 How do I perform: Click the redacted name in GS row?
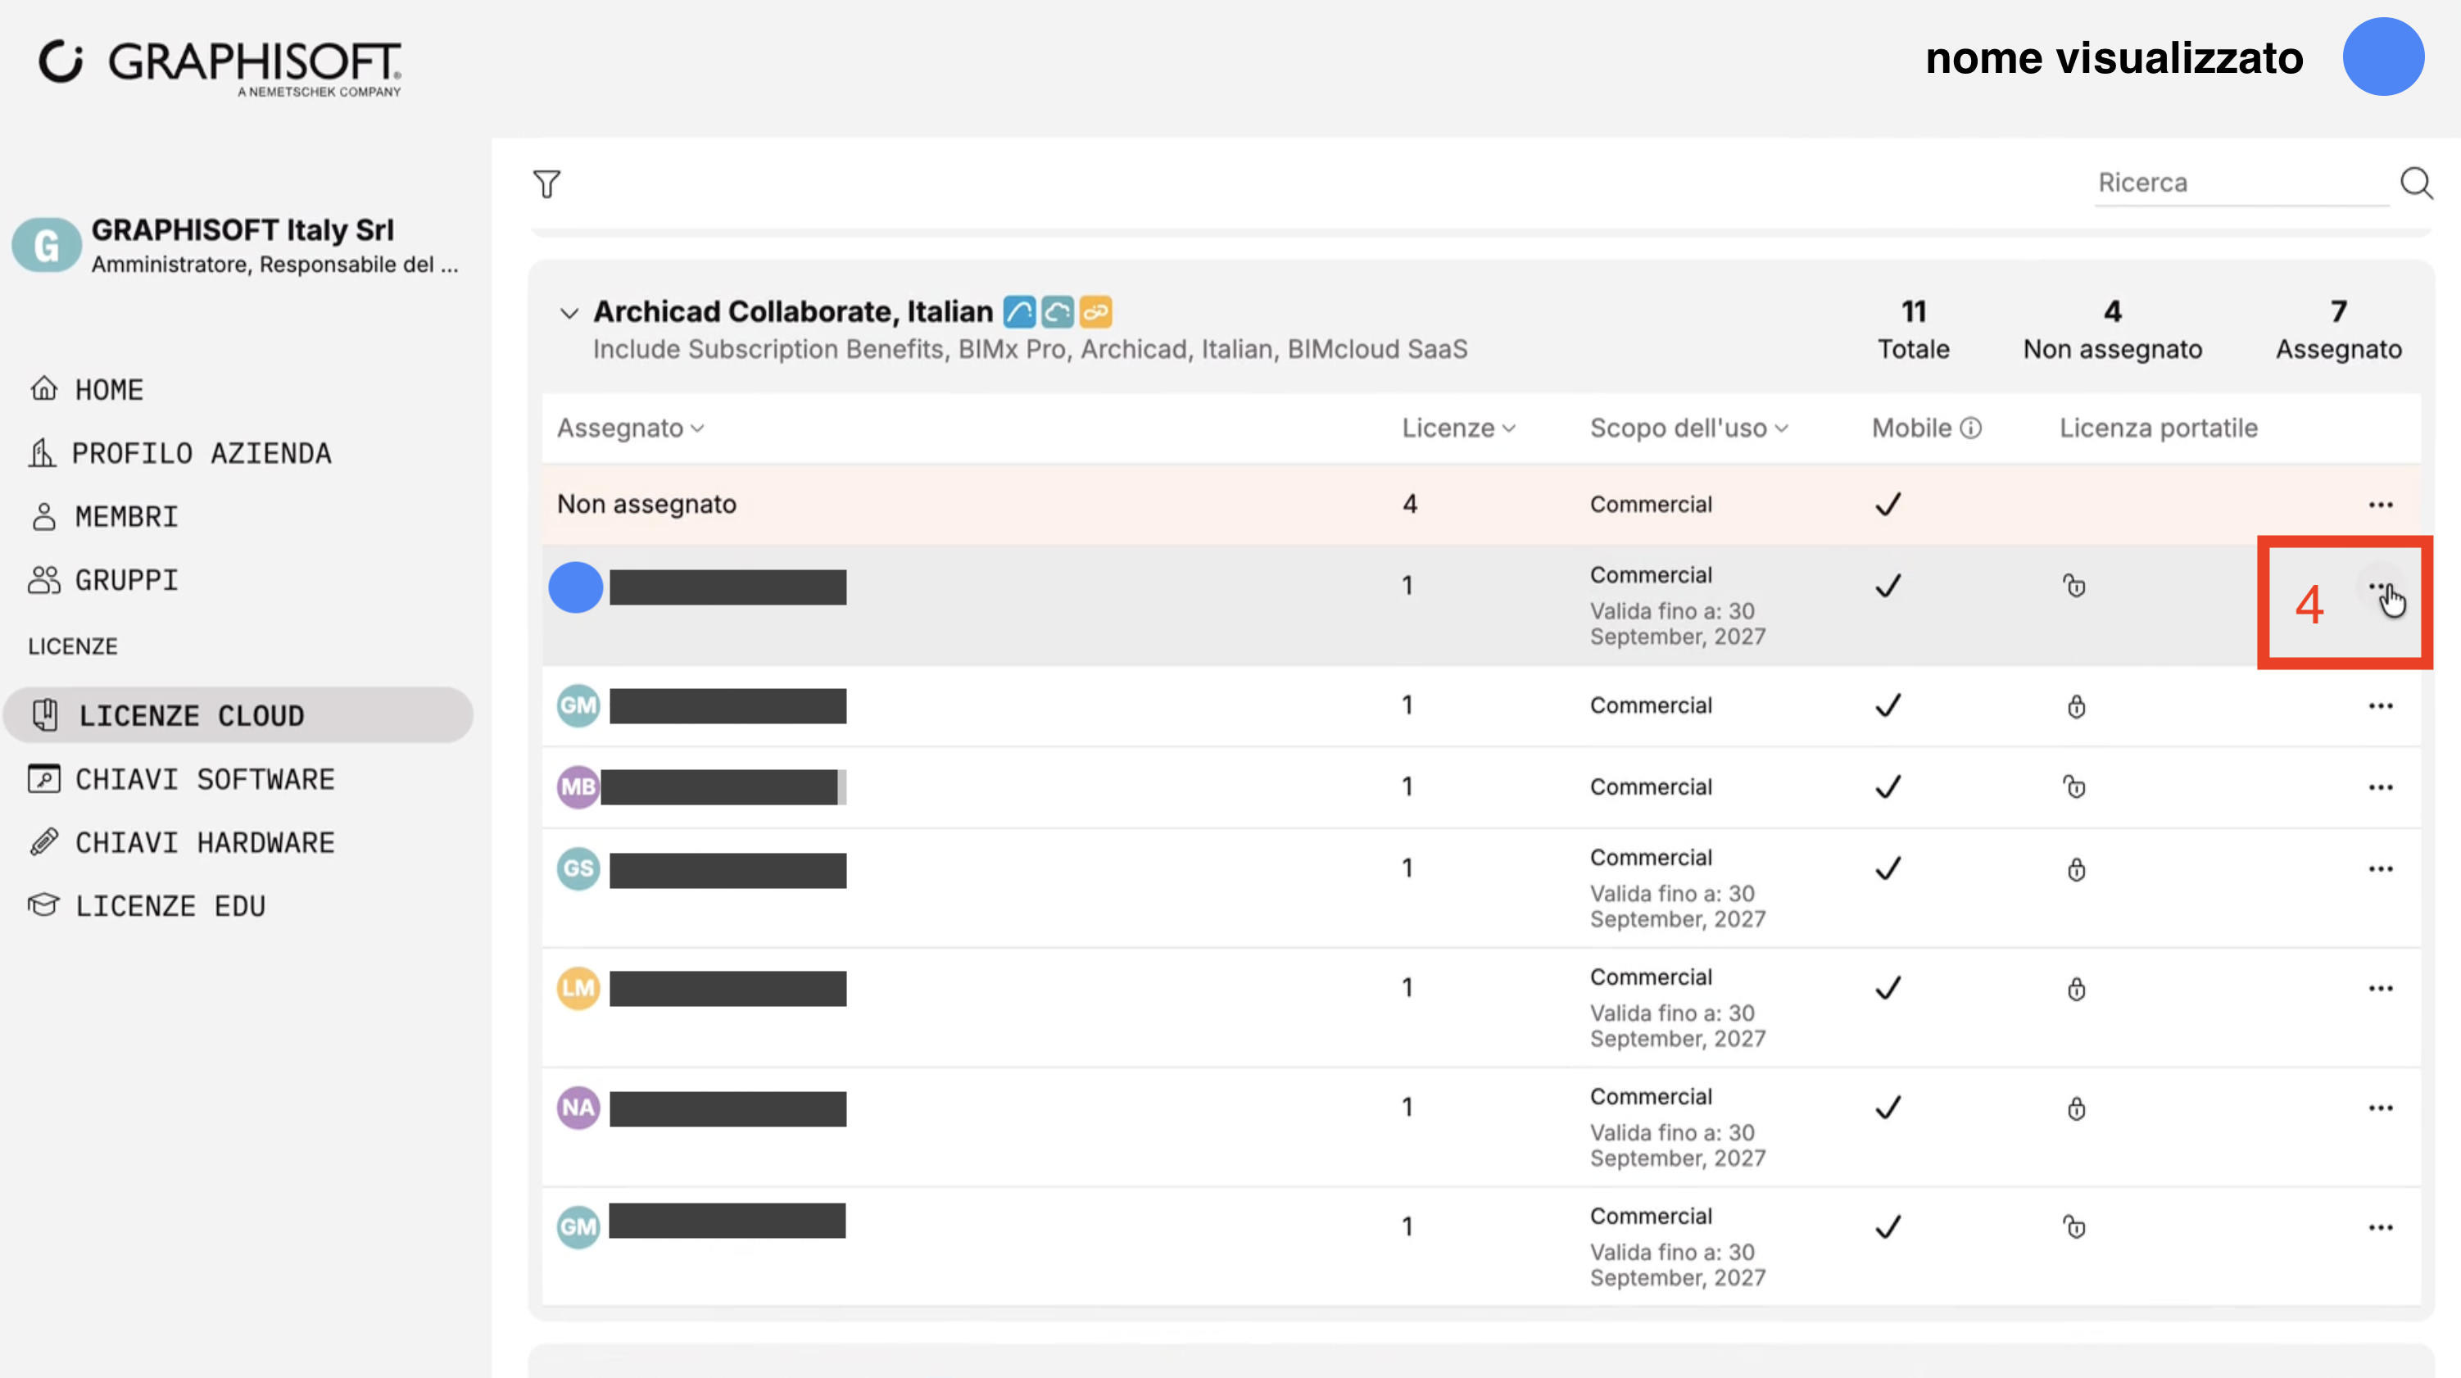click(728, 869)
